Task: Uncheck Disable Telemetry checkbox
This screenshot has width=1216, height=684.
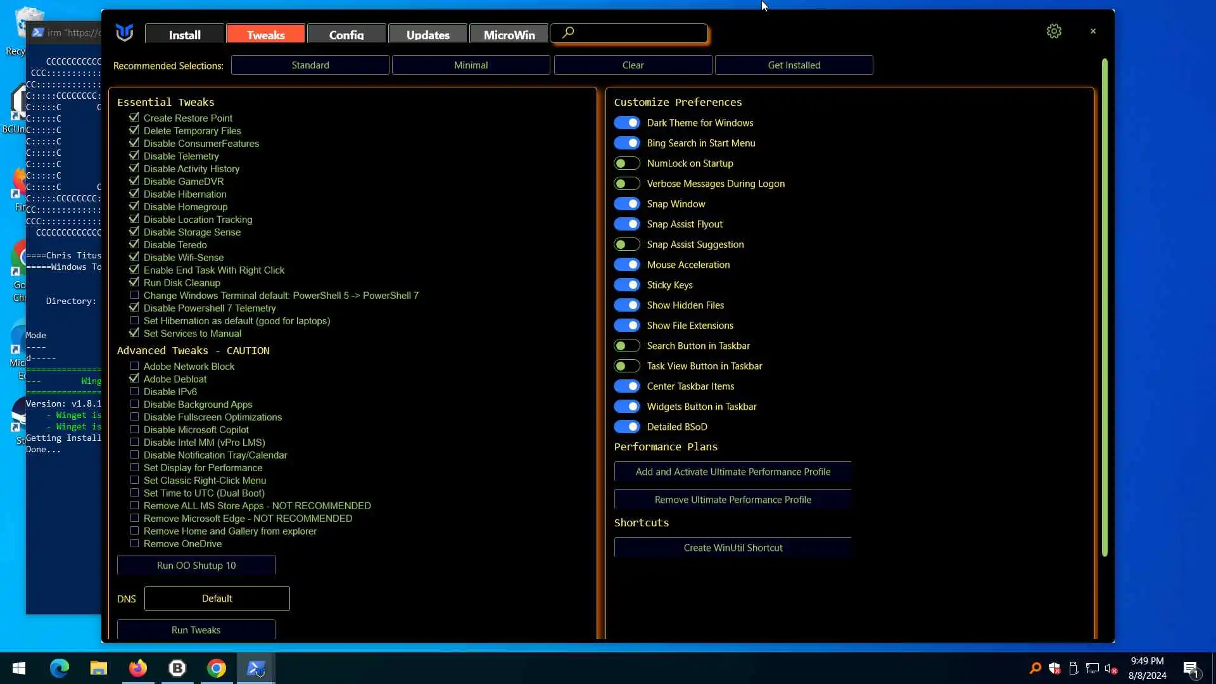Action: coord(134,156)
